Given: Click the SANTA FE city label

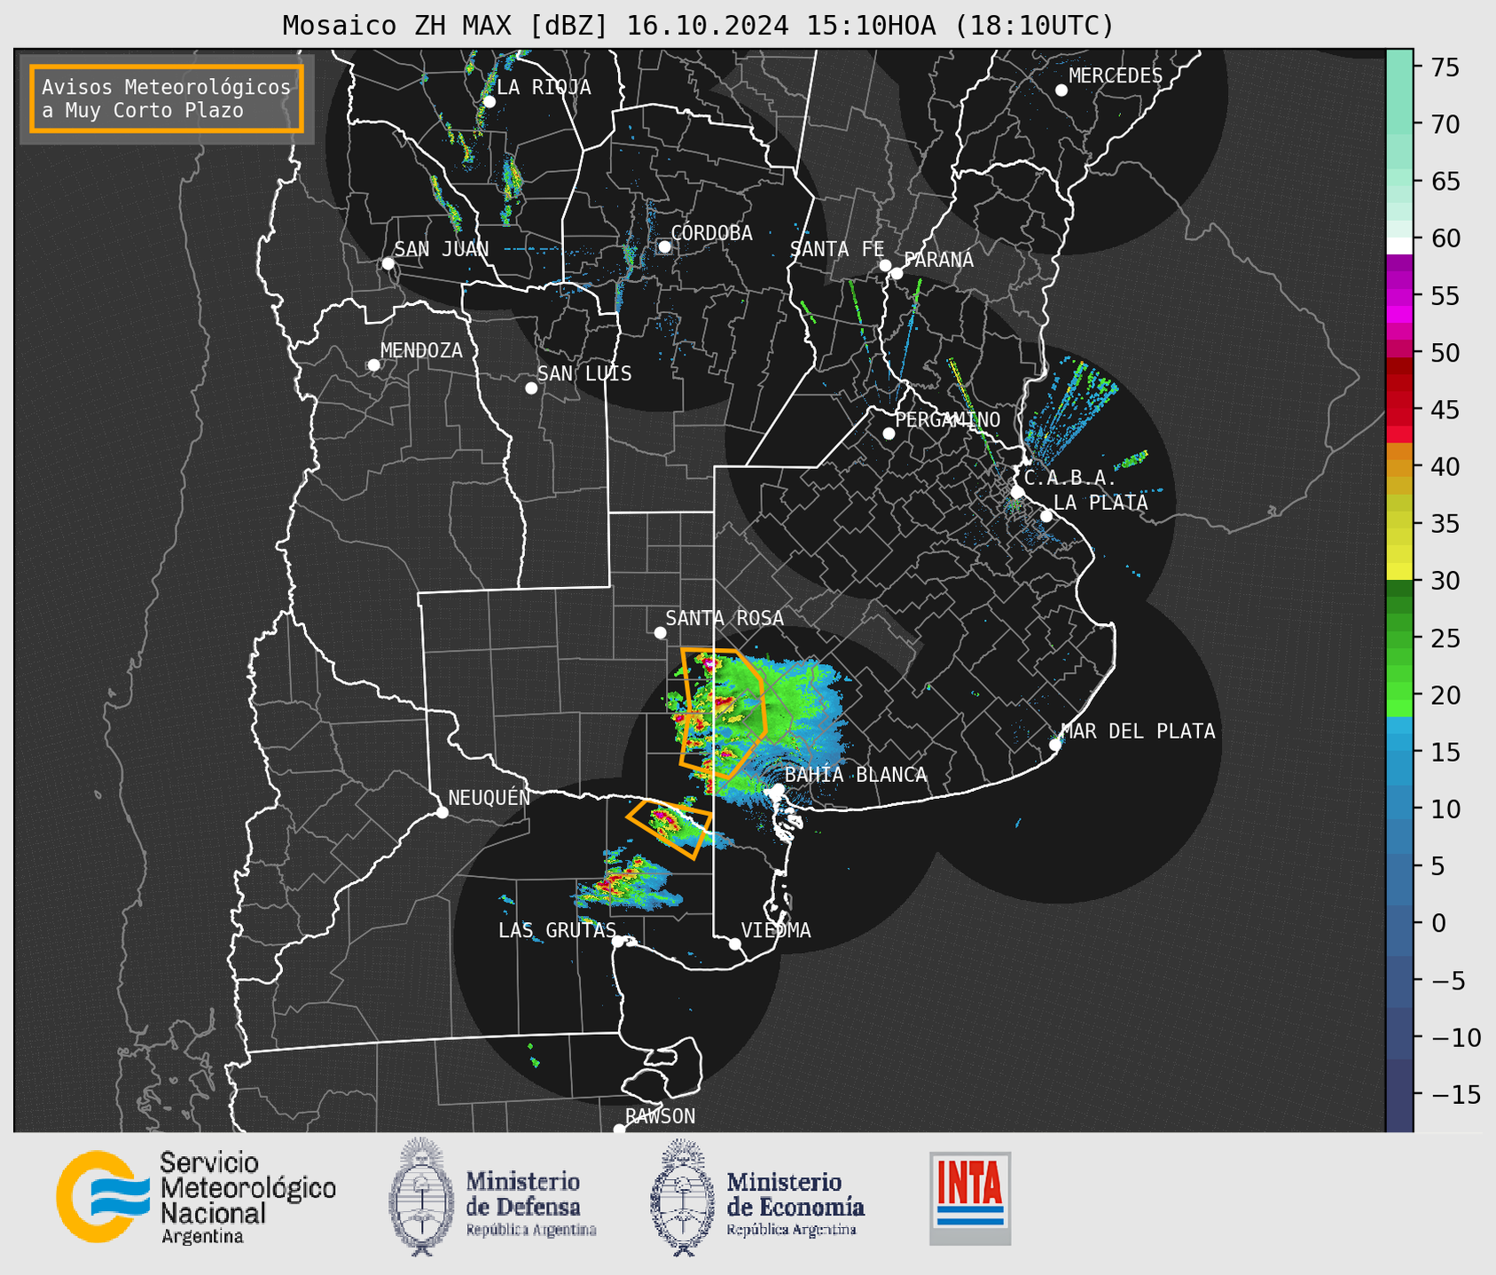Looking at the screenshot, I should tap(837, 249).
